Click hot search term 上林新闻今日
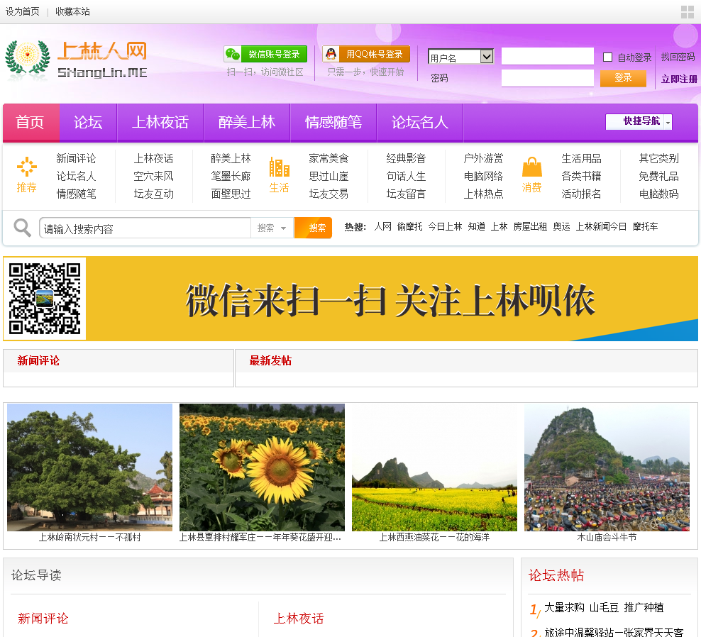Image resolution: width=701 pixels, height=637 pixels. click(x=601, y=226)
